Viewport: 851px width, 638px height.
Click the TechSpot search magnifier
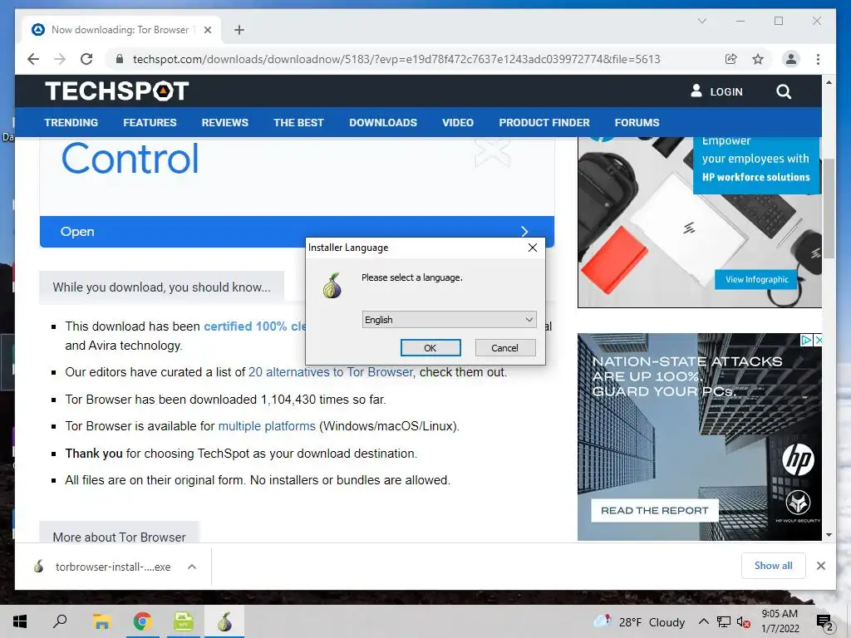[x=783, y=91]
